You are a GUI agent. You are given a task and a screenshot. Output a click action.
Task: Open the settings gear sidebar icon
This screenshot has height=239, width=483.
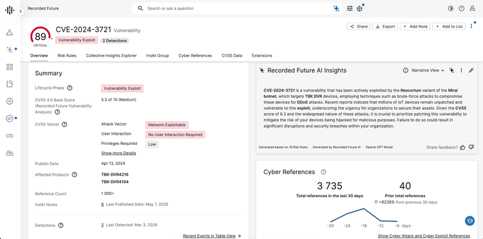tap(10, 101)
